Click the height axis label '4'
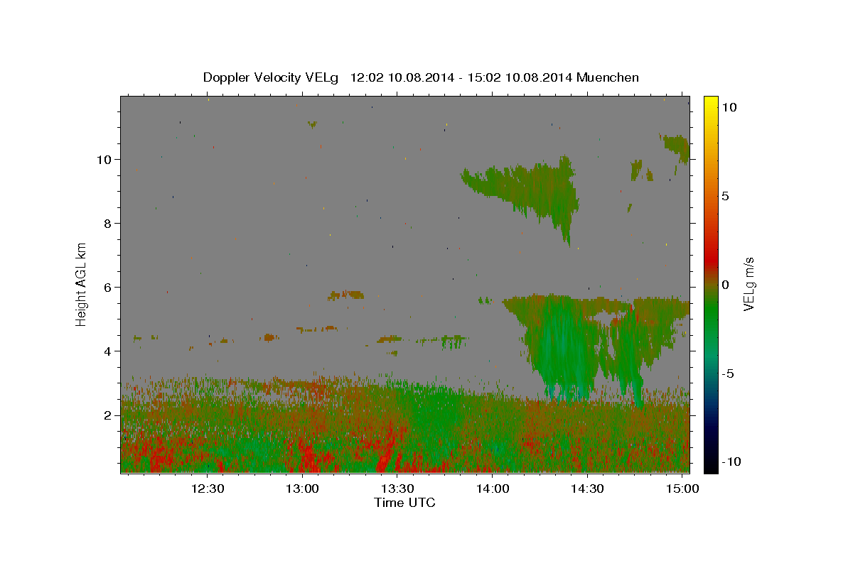853x568 pixels. pyautogui.click(x=107, y=351)
